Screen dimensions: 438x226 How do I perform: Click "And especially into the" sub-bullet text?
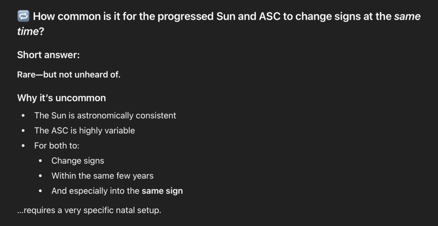coord(95,191)
